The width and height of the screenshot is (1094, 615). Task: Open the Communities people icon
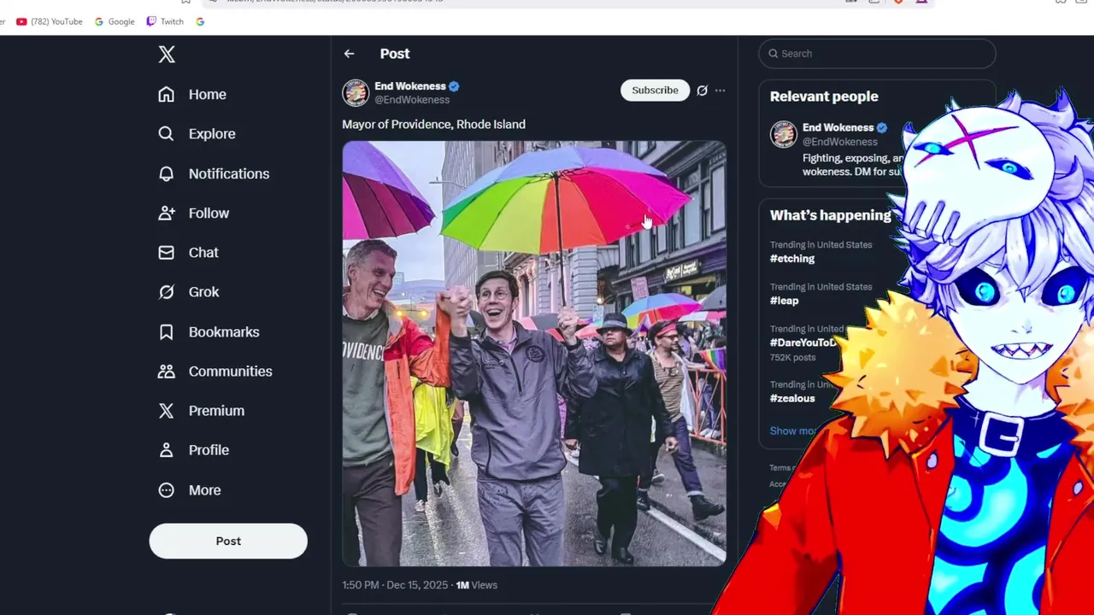166,371
